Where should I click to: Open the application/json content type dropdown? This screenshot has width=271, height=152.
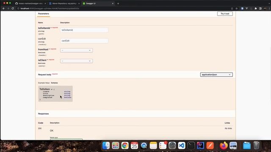[216, 75]
